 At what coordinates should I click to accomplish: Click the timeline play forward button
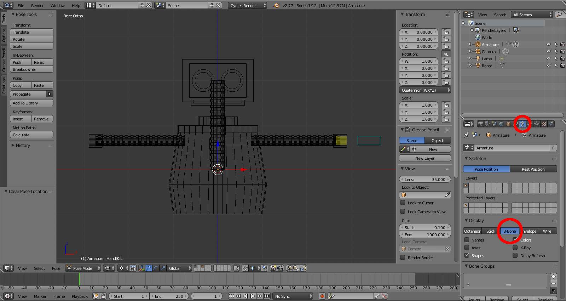pos(253,296)
